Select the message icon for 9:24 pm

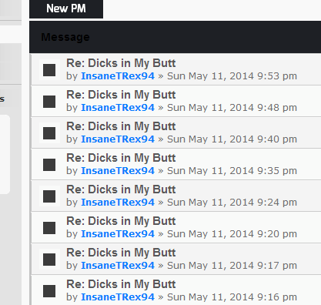coord(49,196)
